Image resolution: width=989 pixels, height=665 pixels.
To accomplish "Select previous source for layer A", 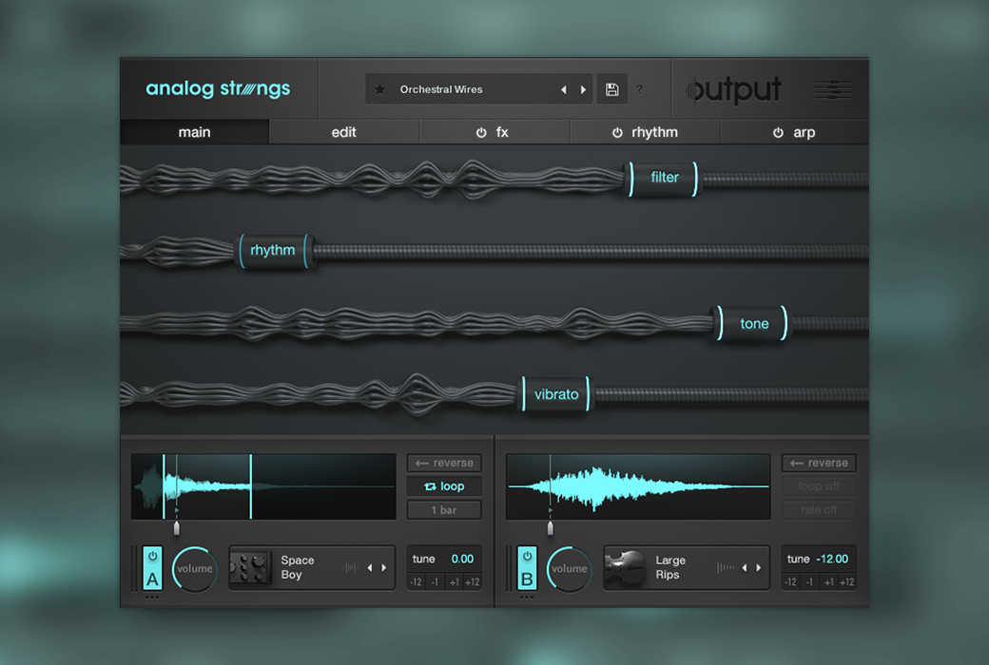I will [x=370, y=568].
